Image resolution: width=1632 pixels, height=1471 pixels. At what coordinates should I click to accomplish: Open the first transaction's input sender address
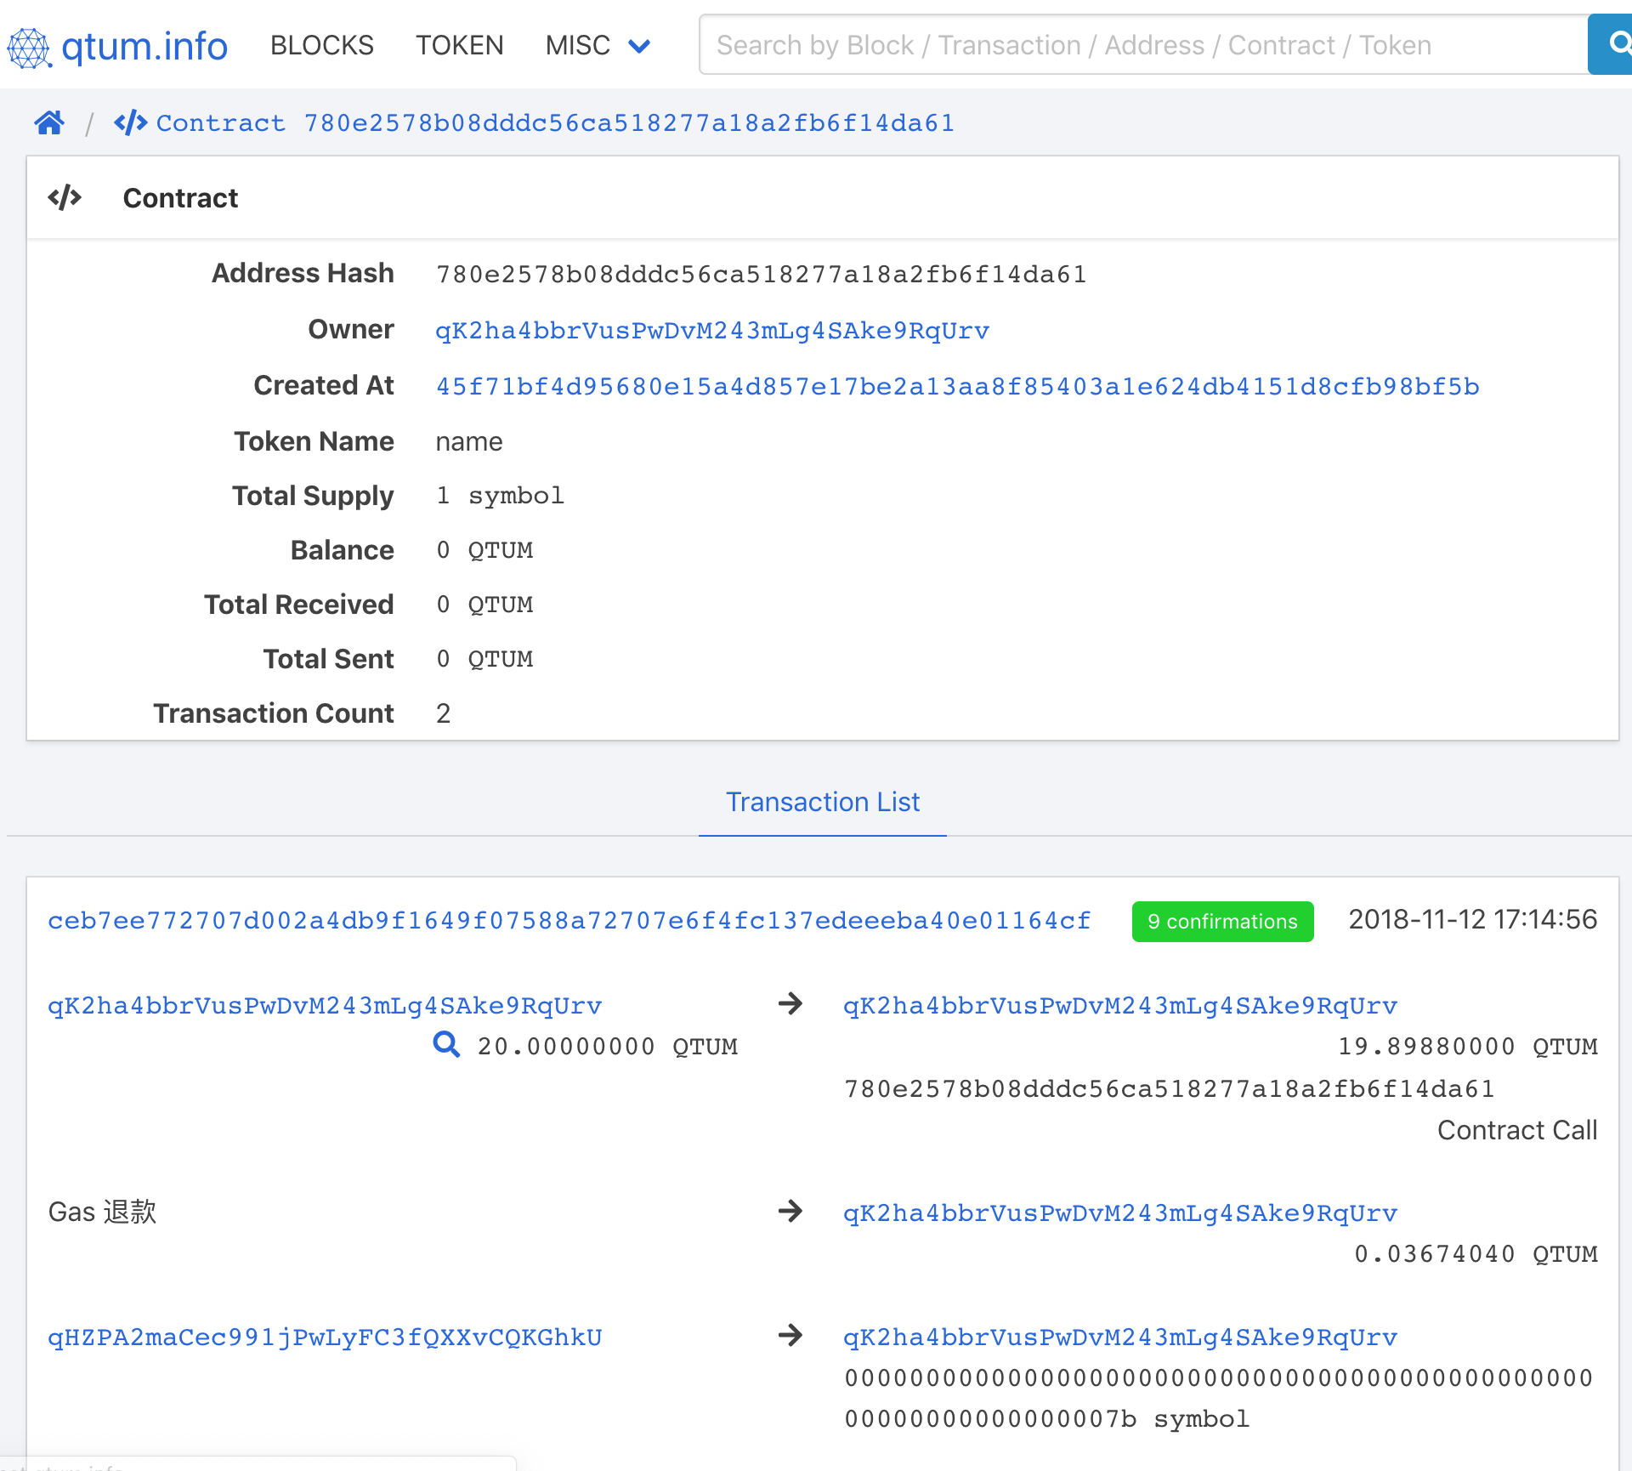click(325, 1005)
